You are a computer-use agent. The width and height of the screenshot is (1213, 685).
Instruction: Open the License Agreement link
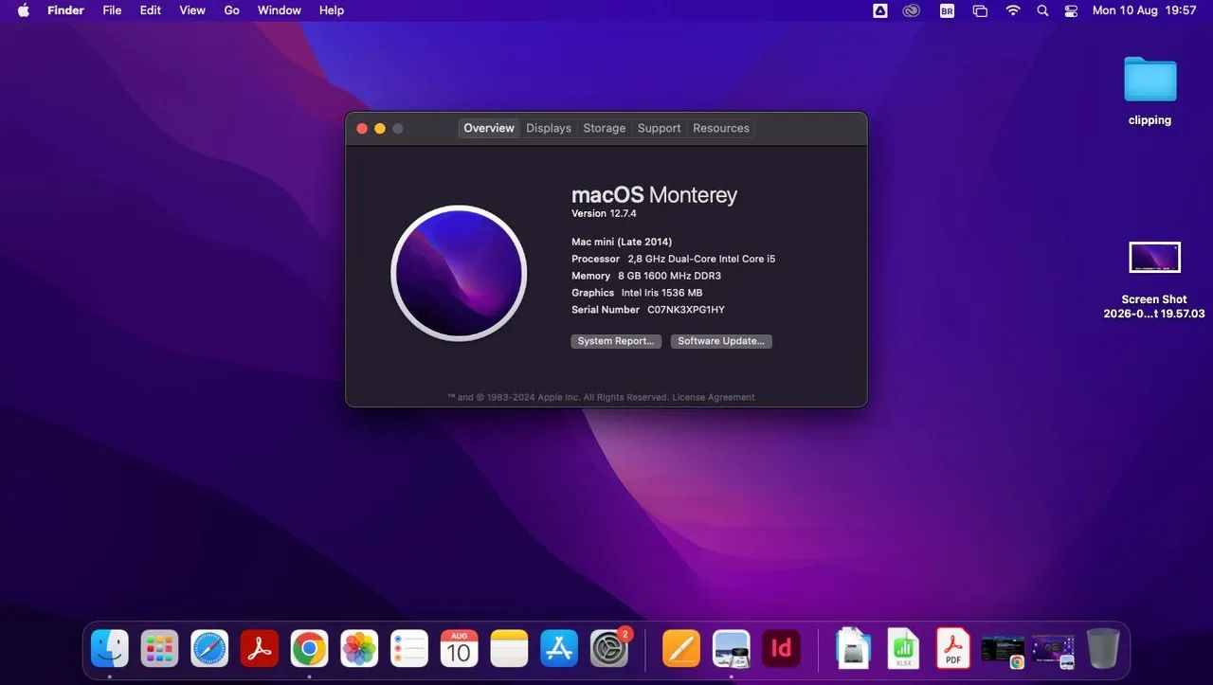point(714,398)
